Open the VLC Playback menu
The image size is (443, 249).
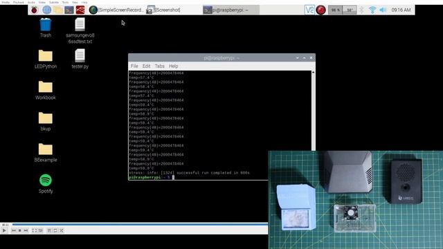click(19, 2)
